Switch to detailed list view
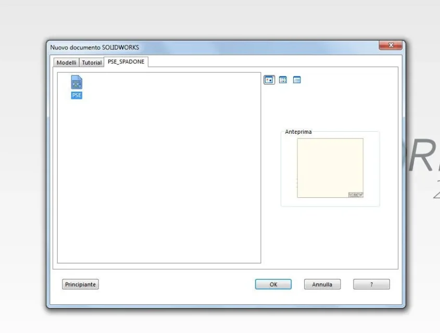Viewport: 440px width, 333px height. pos(297,80)
